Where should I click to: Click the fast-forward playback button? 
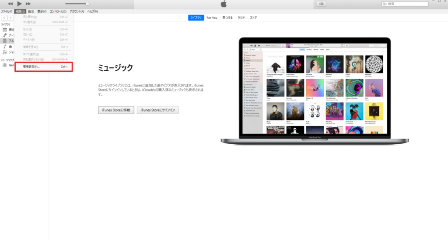click(28, 3)
